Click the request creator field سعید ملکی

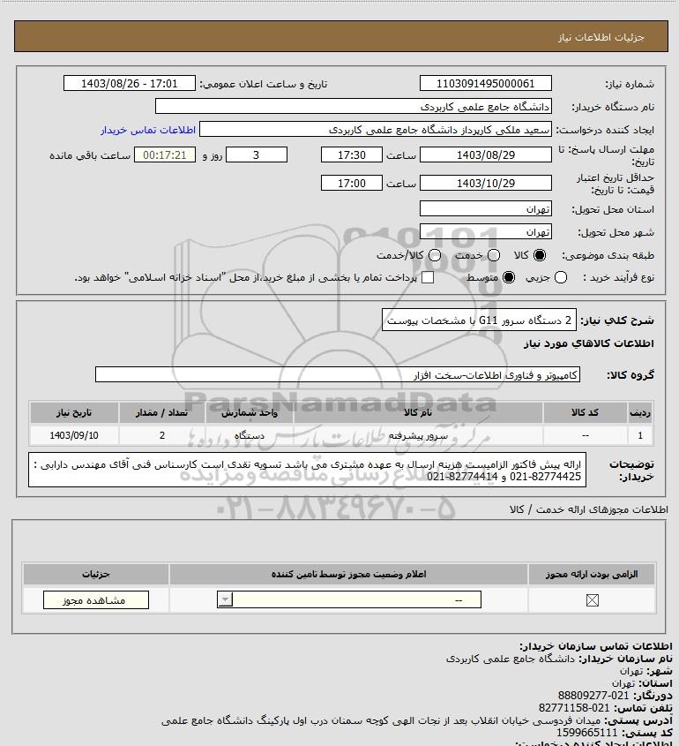click(x=376, y=130)
